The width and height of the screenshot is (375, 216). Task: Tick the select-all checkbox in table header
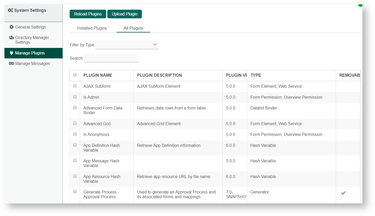coord(75,75)
